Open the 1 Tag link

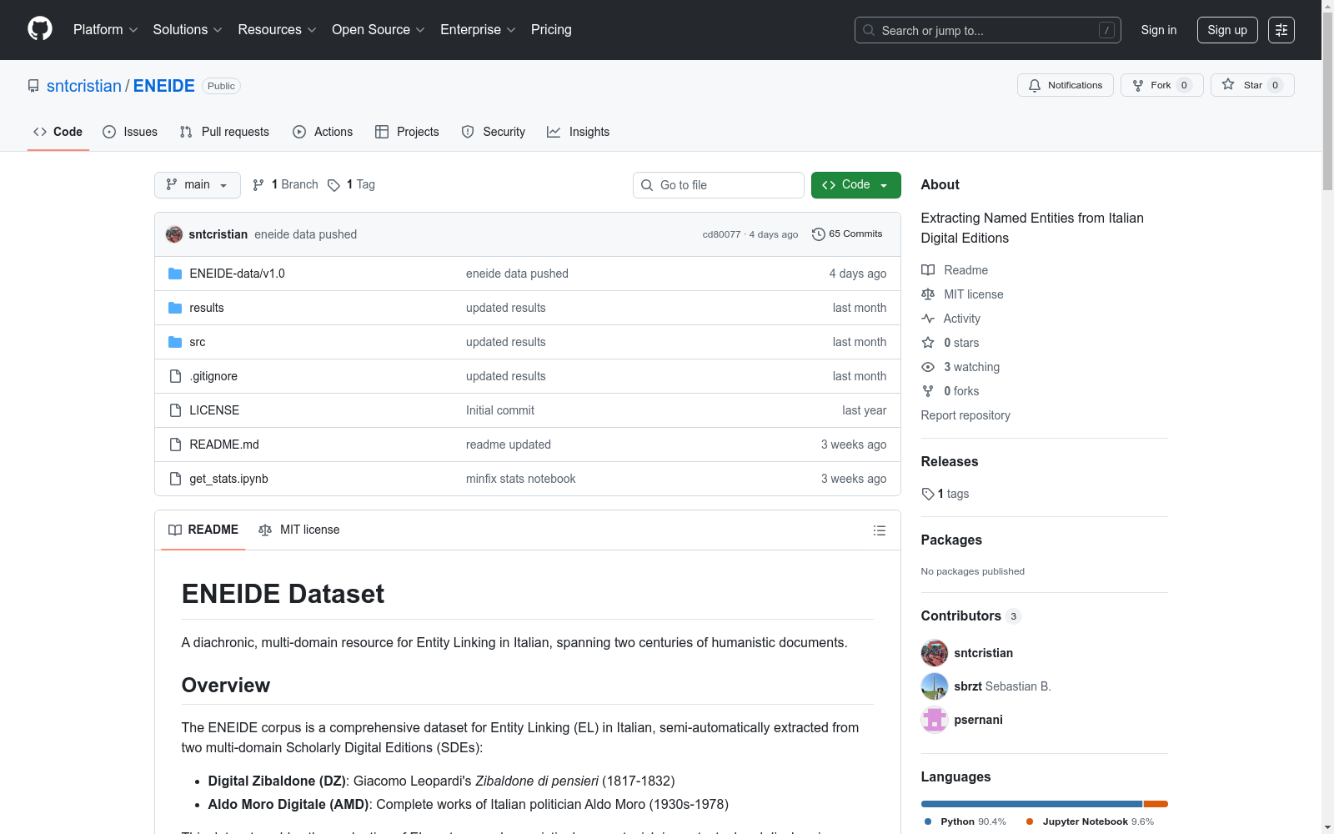[x=351, y=185]
